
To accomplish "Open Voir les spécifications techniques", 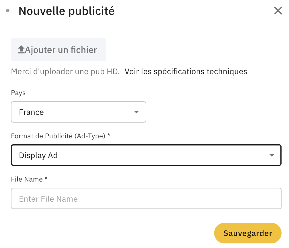I will [x=186, y=72].
